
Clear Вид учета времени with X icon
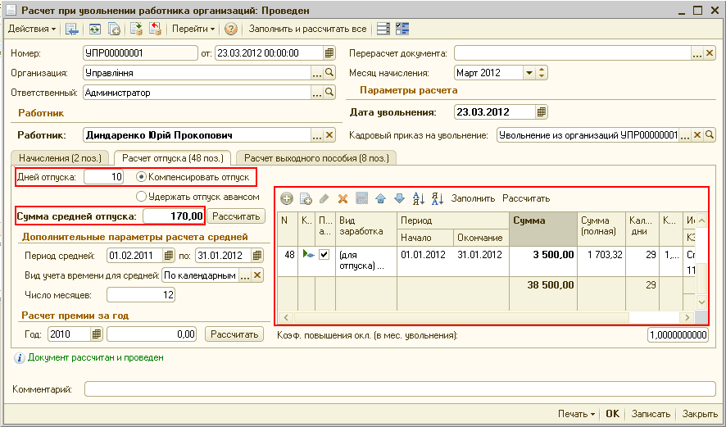[257, 275]
